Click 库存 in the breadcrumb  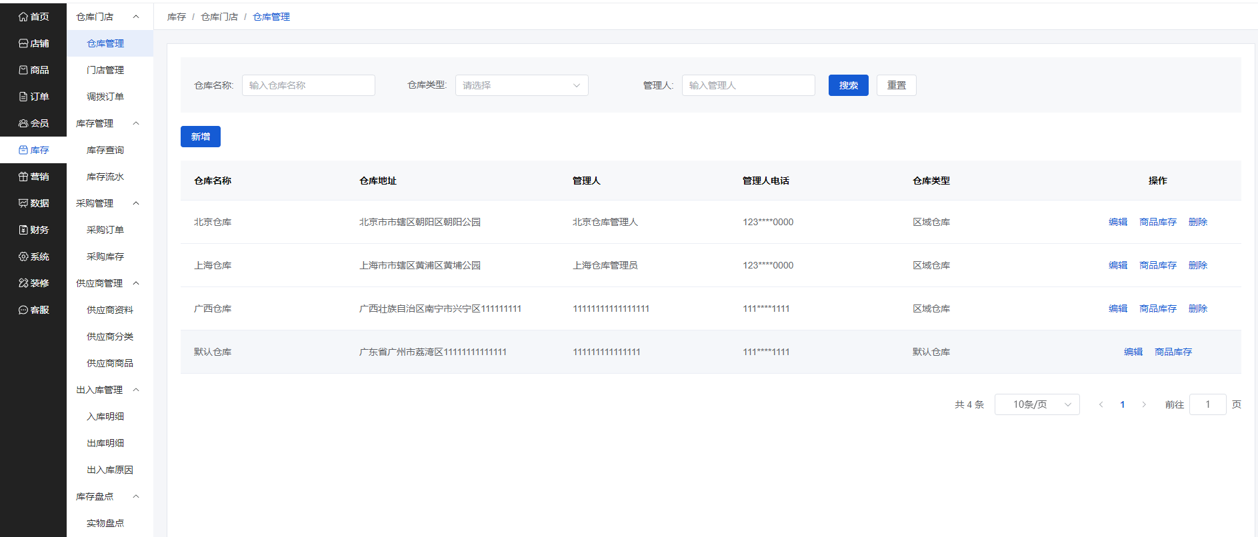[177, 17]
